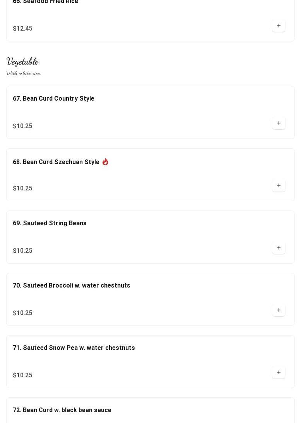301x423 pixels.
Task: Select 70. Sauteed Broccoli w. water chestnuts
Action: pos(72,285)
